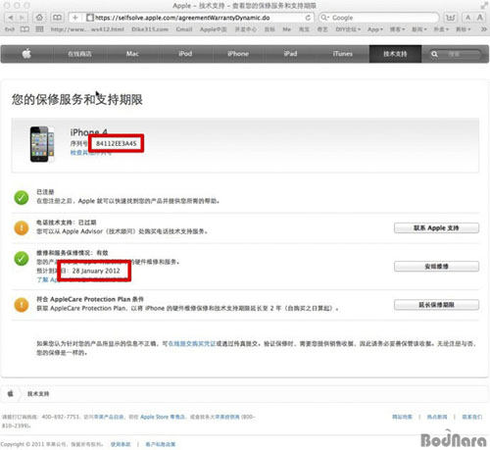Show all bookmarks open-book icon in bookmarks bar
The width and height of the screenshot is (490, 450).
(24, 29)
